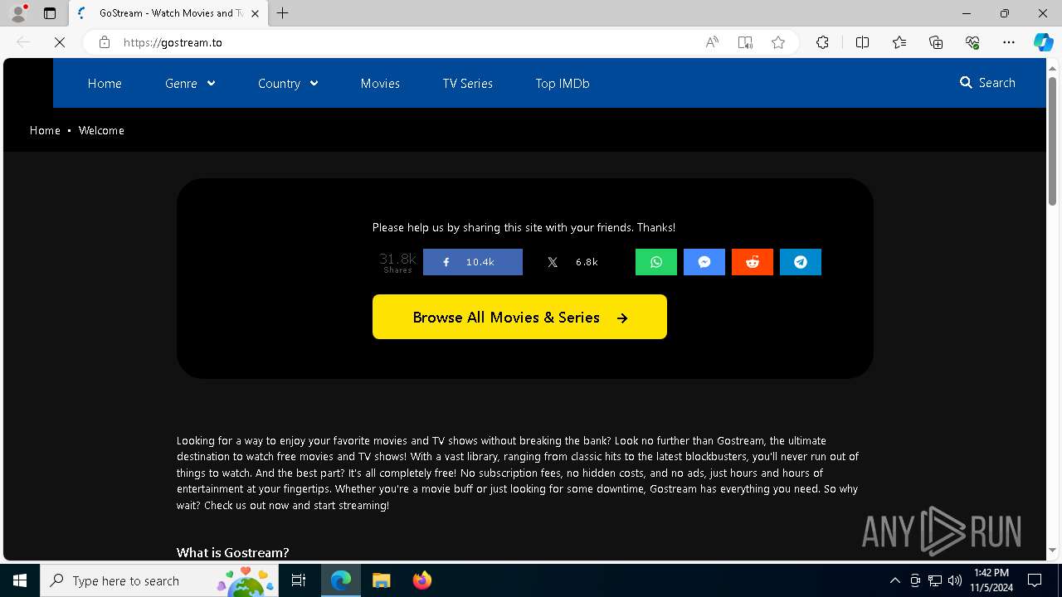This screenshot has width=1062, height=597.
Task: Expand the Genre dropdown
Action: coord(190,83)
